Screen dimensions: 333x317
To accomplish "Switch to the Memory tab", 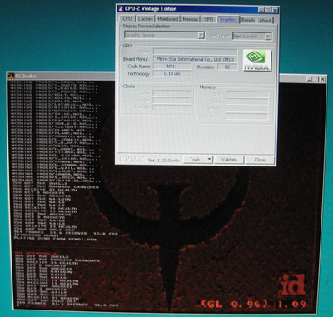I will point(191,19).
